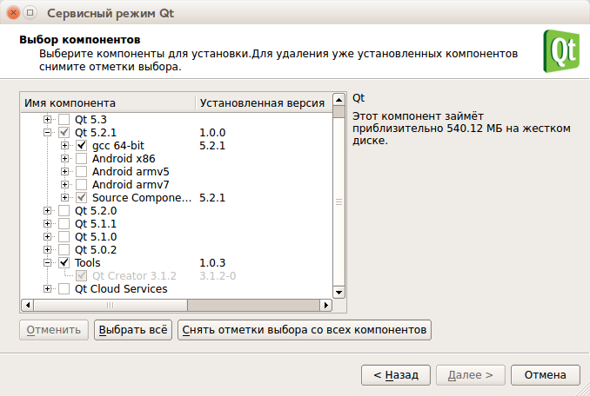
Task: Expand the Qt 5.3 tree node
Action: point(47,119)
